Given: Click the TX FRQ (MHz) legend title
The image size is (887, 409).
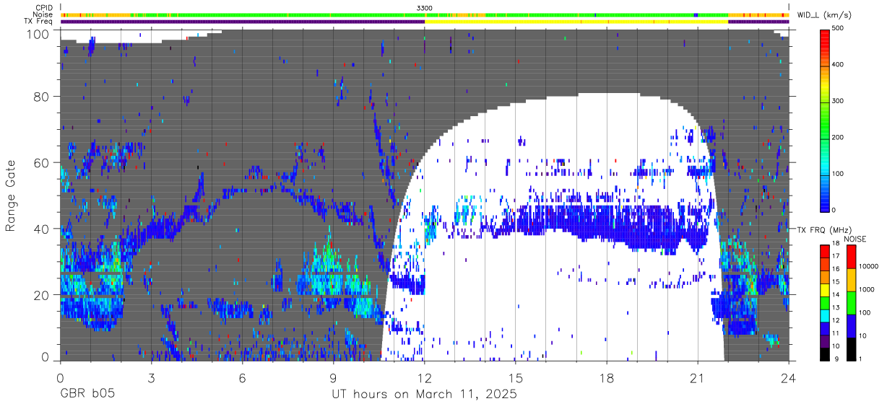Looking at the screenshot, I should [x=826, y=229].
